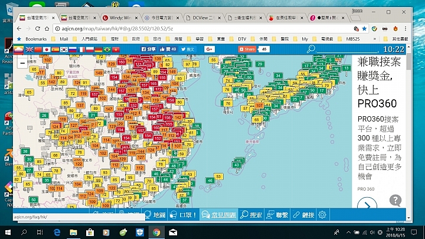Viewport: 425px width, 239px height.
Task: Switch to the 在美任教 browser tab
Action: pyautogui.click(x=286, y=18)
